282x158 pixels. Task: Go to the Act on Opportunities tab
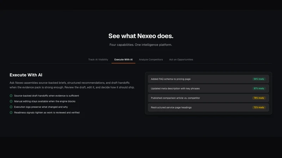[181, 59]
